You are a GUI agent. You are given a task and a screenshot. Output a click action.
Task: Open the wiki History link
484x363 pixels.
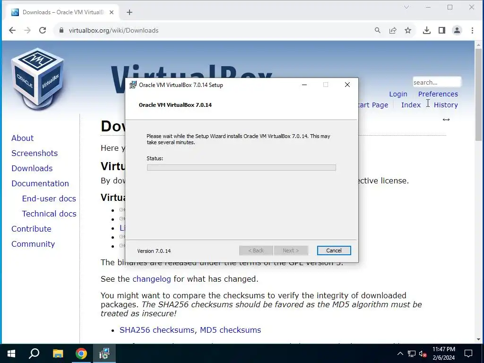(x=446, y=105)
